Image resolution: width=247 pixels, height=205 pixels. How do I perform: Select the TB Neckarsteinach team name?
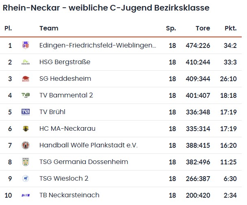pos(69,195)
